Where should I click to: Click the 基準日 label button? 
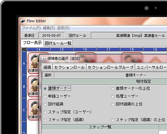[29, 35]
